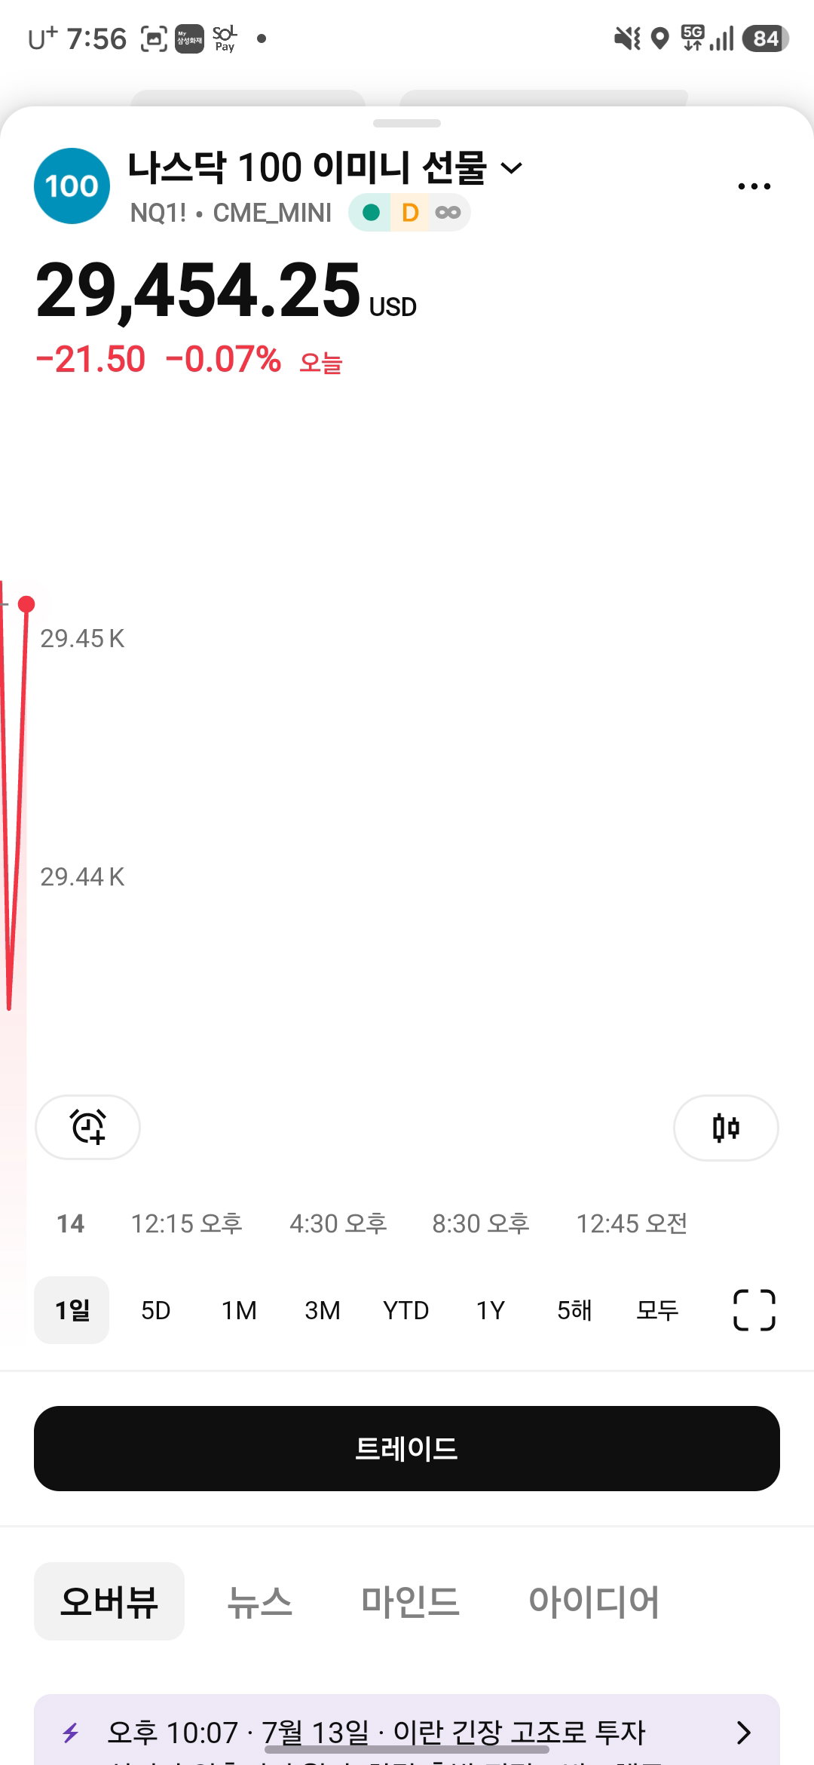Tap the bottom sheet drag handle
Viewport: 814px width, 1765px height.
407,123
